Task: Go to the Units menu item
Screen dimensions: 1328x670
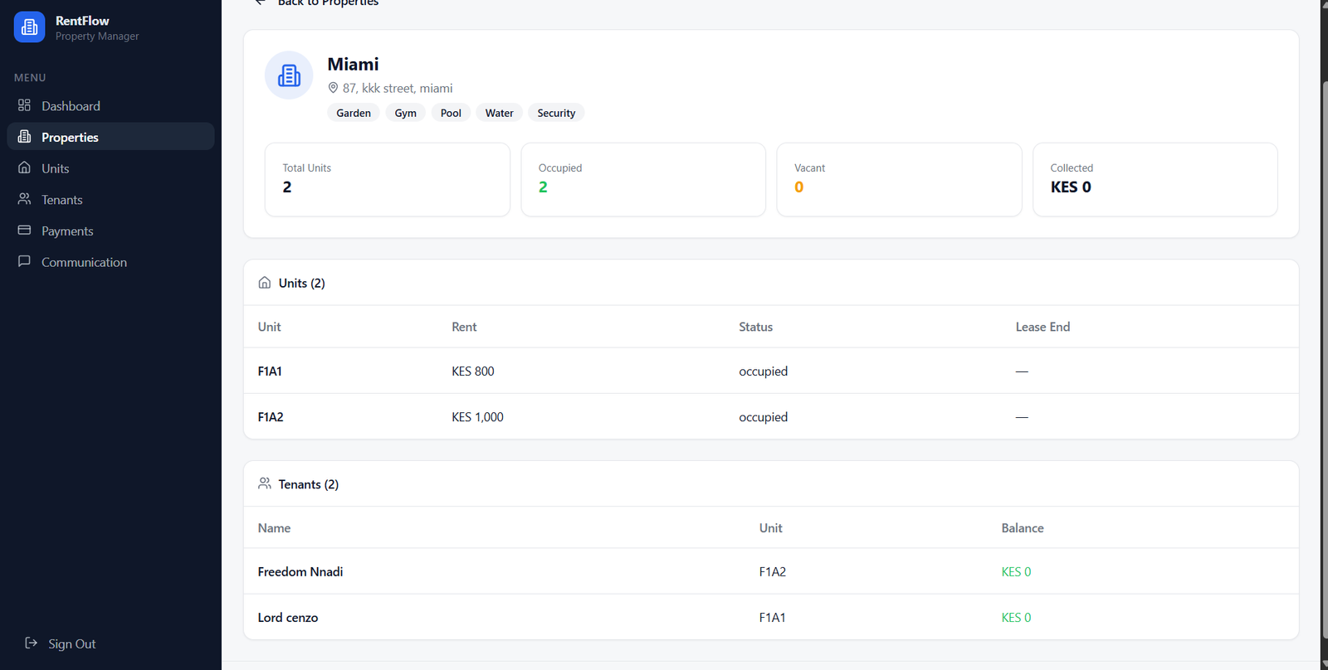Action: point(110,168)
